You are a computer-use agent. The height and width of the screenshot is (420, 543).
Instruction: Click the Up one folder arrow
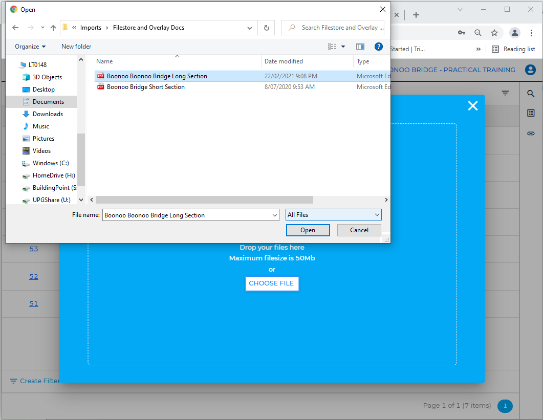pyautogui.click(x=53, y=28)
